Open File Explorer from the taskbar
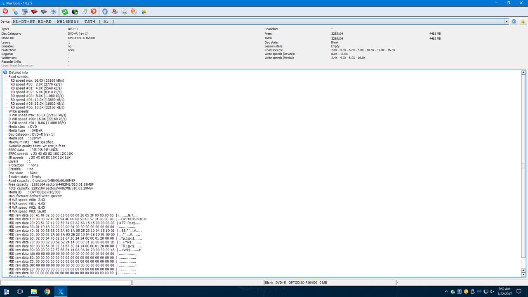This screenshot has width=528, height=297. (34, 291)
